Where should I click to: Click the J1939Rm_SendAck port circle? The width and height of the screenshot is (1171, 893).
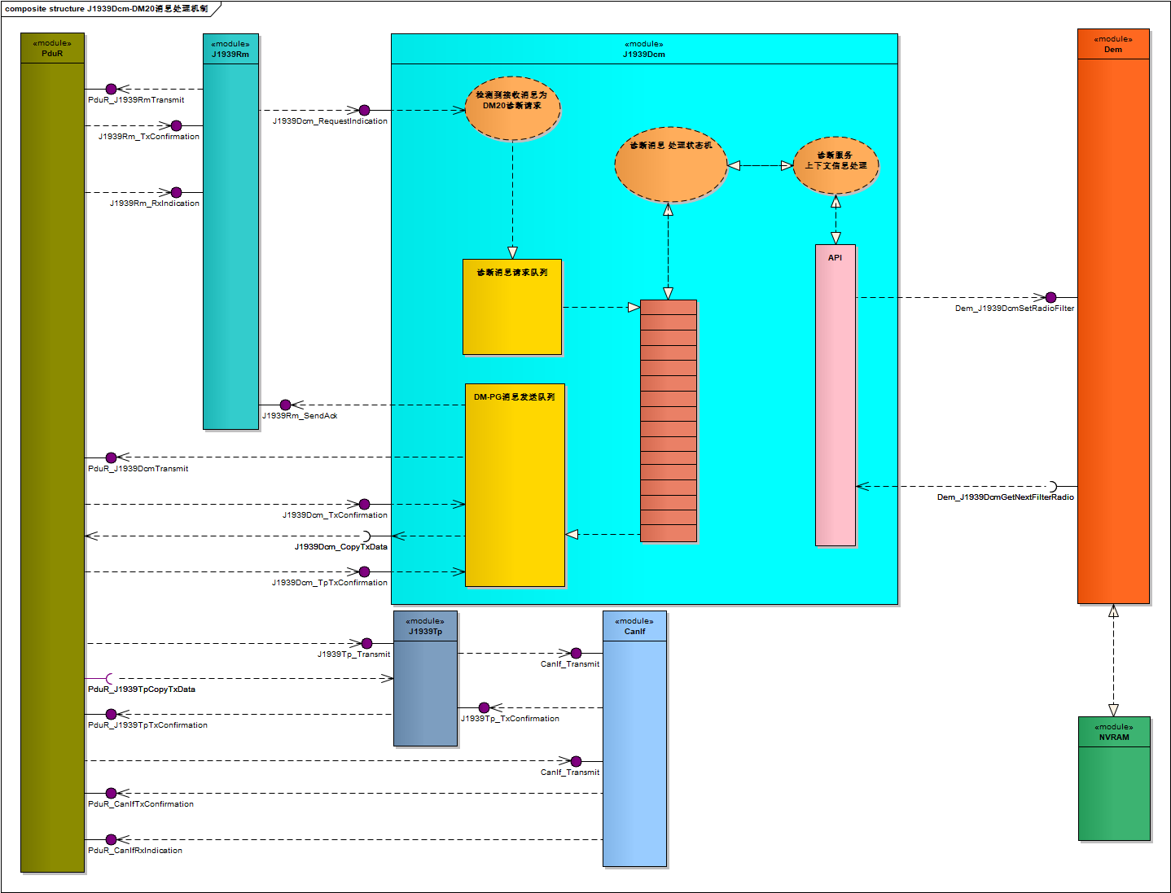pos(285,405)
